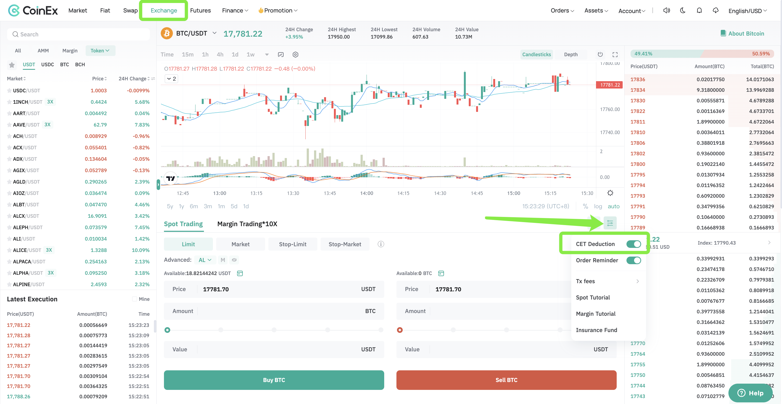
Task: Click the market Search field
Action: (x=78, y=34)
